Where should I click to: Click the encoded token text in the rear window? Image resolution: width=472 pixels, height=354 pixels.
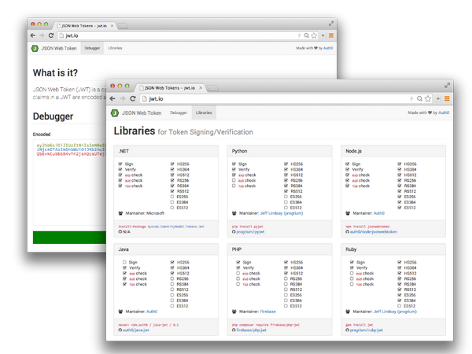pyautogui.click(x=71, y=149)
